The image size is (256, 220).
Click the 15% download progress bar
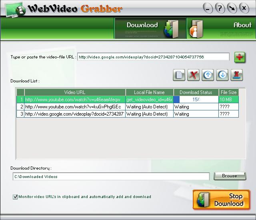click(x=196, y=99)
